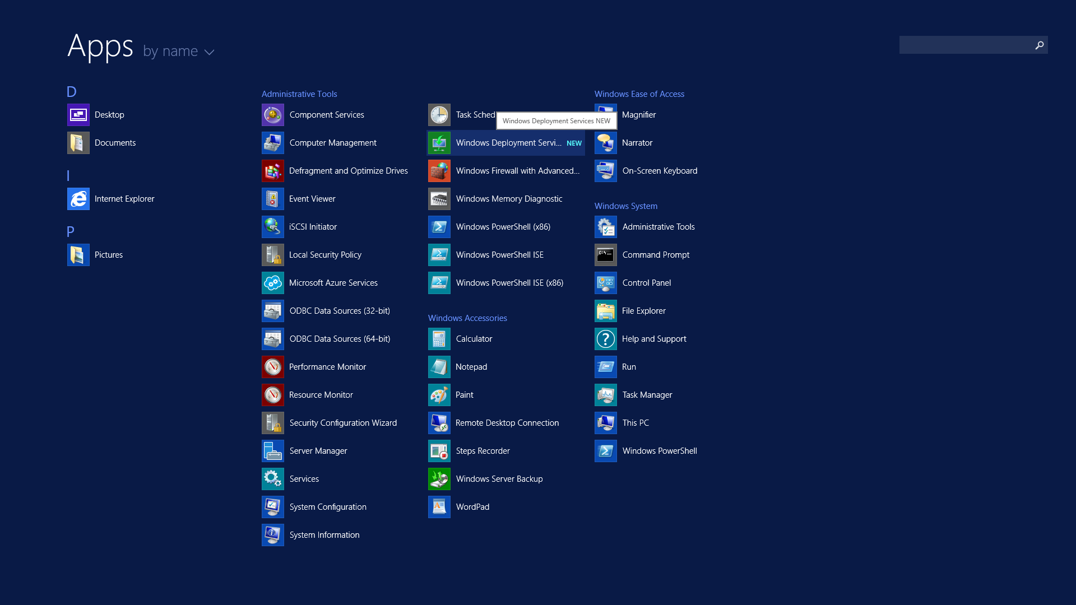Open the Computer Management icon

273,143
